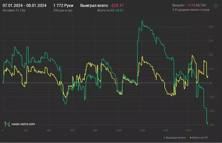The image size is (222, 143).
Task: Click the $40 y-axis label
Action: pos(211,27)
